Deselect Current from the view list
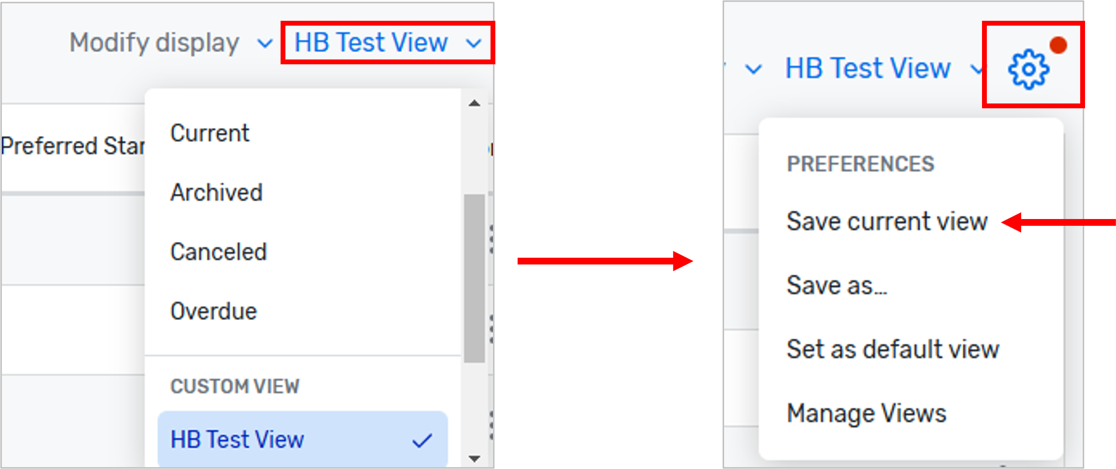Image resolution: width=1116 pixels, height=469 pixels. pyautogui.click(x=209, y=133)
